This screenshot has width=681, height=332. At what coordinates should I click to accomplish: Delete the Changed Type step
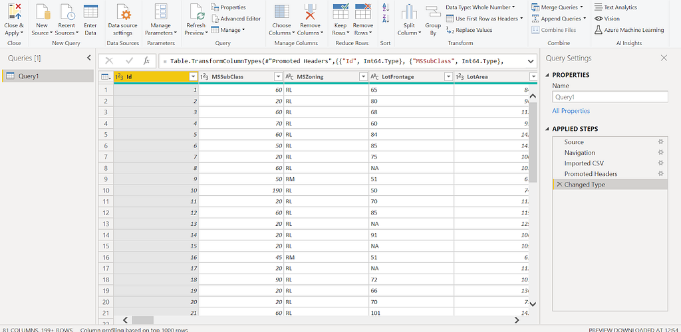(x=559, y=184)
